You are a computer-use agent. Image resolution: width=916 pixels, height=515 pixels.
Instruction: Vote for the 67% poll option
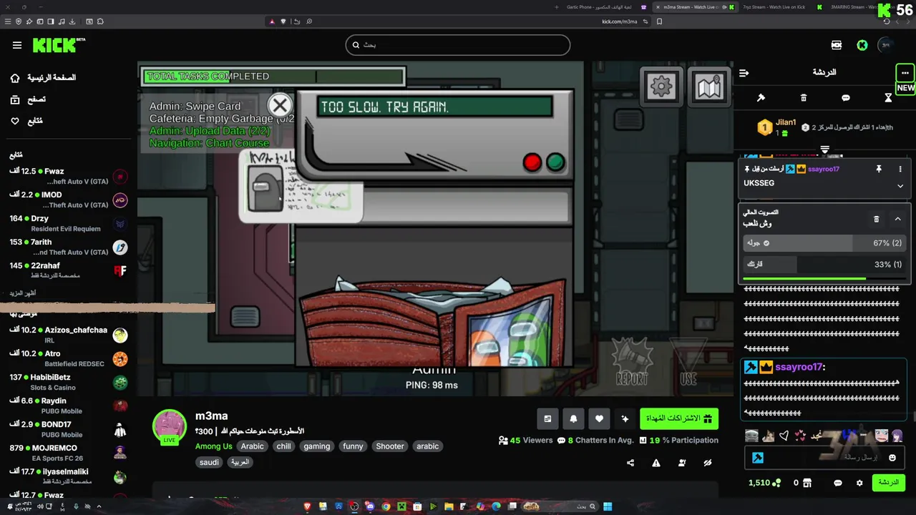(824, 243)
